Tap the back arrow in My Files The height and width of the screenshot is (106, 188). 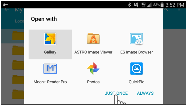[x=7, y=10]
